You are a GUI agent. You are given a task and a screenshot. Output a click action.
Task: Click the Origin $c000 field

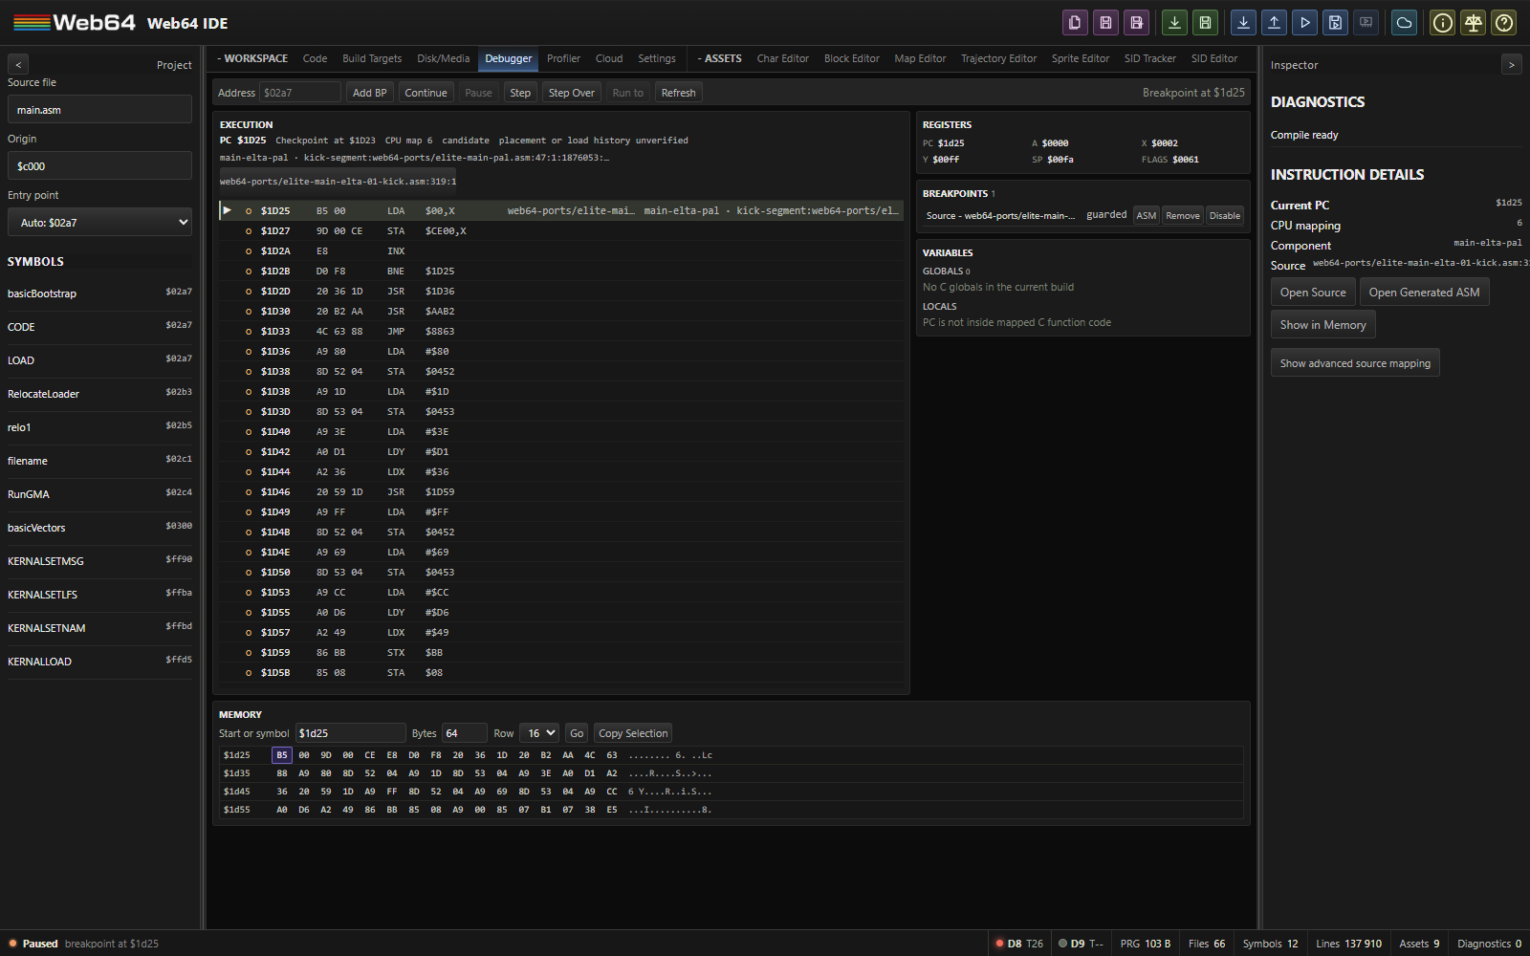click(99, 166)
